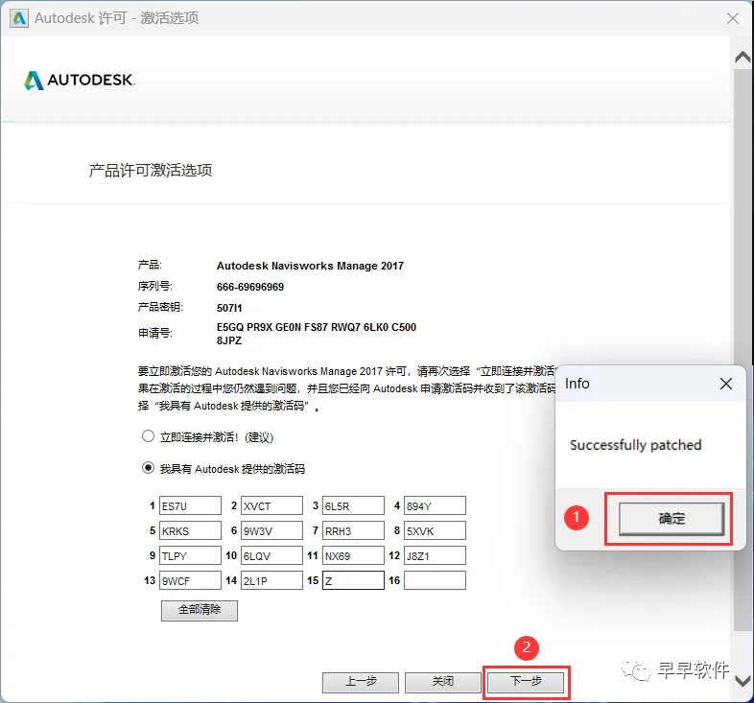Click activation code field 2 containing XVCT
Screen dimensions: 754x703
(x=271, y=505)
